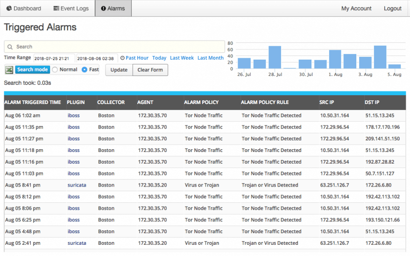Click the Today time range link
This screenshot has width=410, height=256.
pyautogui.click(x=159, y=58)
